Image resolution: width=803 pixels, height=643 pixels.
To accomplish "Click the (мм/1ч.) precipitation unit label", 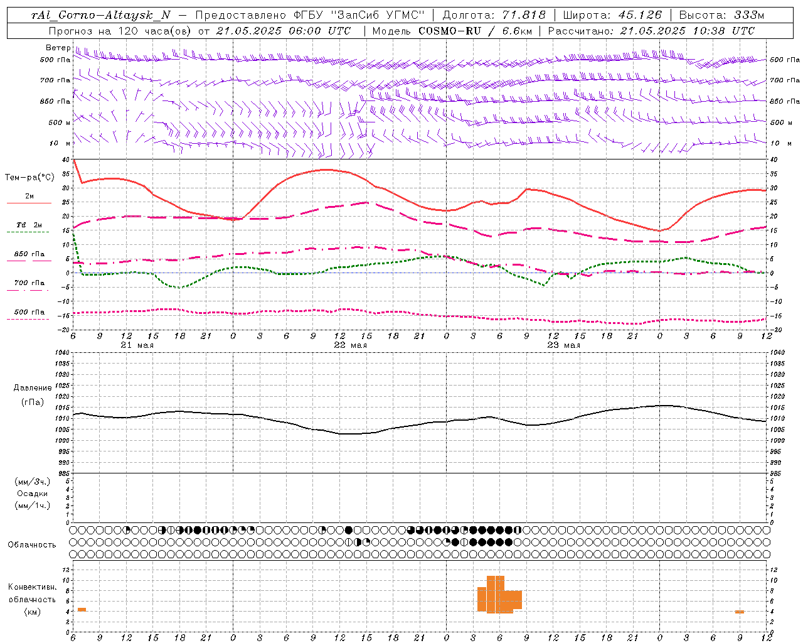I will pyautogui.click(x=33, y=505).
